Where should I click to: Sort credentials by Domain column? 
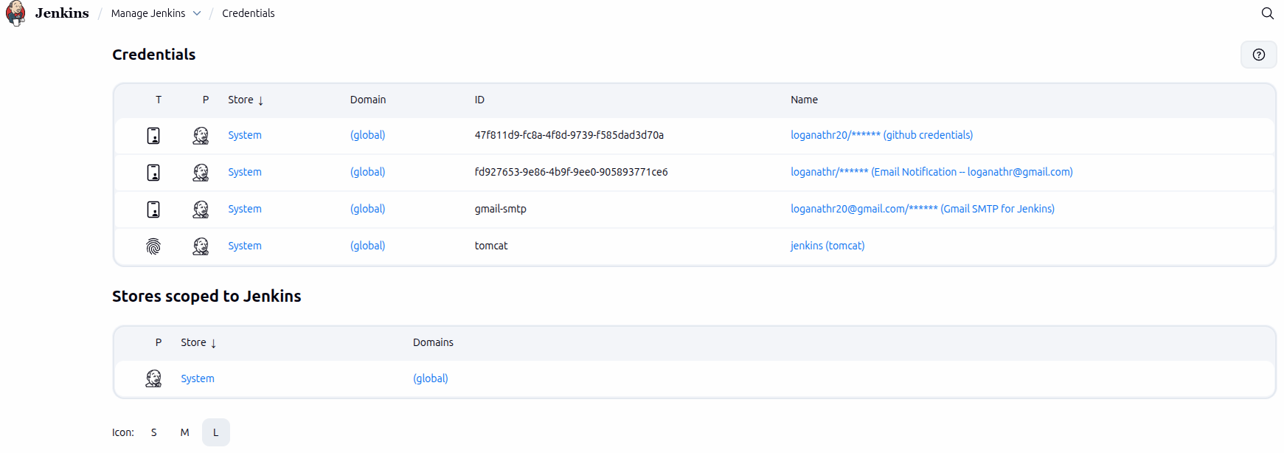pyautogui.click(x=368, y=100)
